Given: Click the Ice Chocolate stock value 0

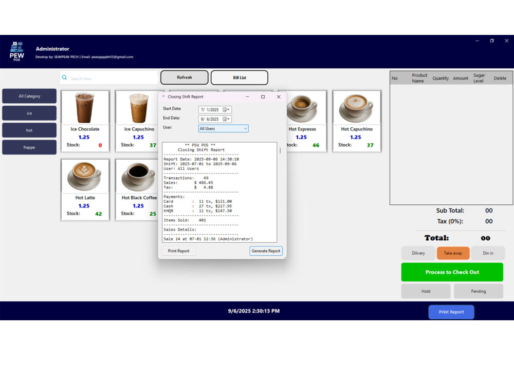Looking at the screenshot, I should click(x=100, y=145).
